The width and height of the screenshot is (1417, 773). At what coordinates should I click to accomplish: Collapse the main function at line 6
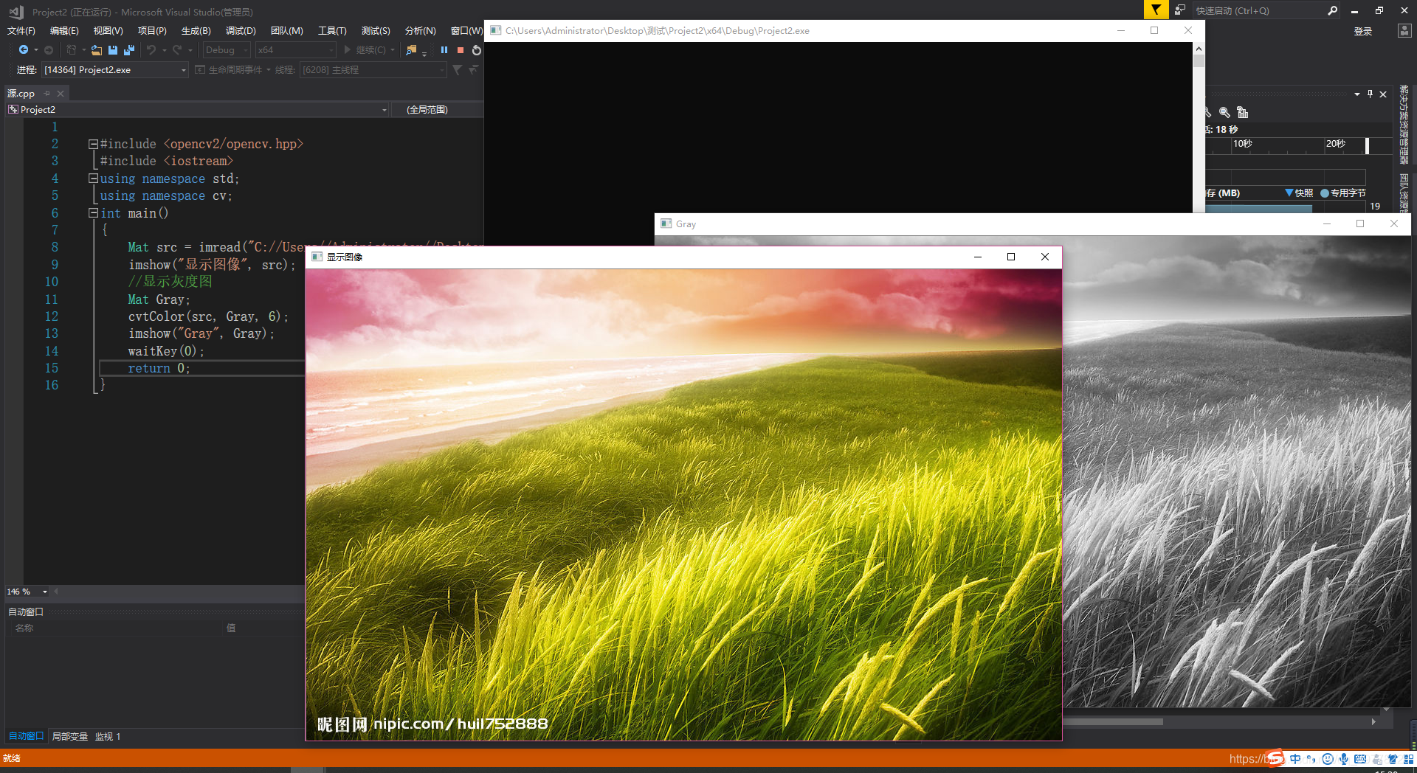[x=93, y=213]
